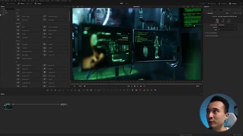Add the Fast Noise tool from the toolbar
The height and width of the screenshot is (136, 243).
click(52, 90)
